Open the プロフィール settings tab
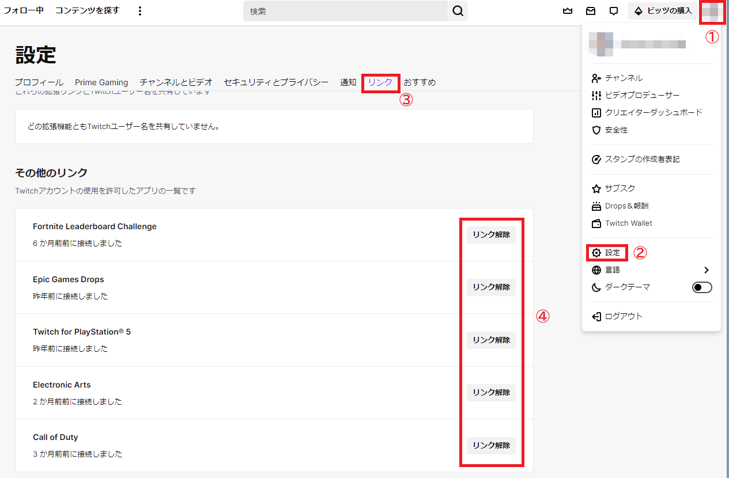This screenshot has height=478, width=729. [x=39, y=82]
